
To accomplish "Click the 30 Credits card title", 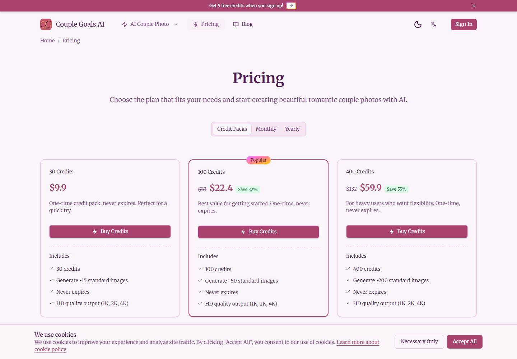I will pyautogui.click(x=61, y=172).
